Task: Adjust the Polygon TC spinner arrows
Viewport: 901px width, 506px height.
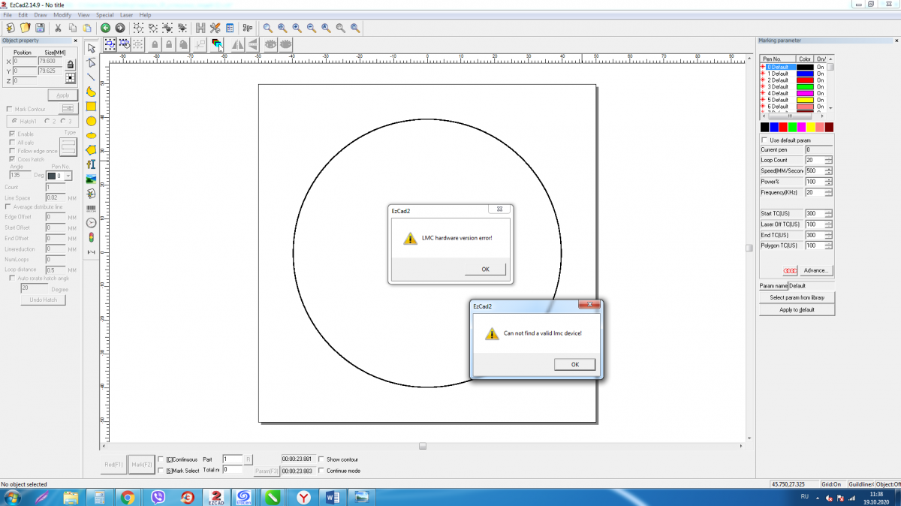Action: coord(829,246)
